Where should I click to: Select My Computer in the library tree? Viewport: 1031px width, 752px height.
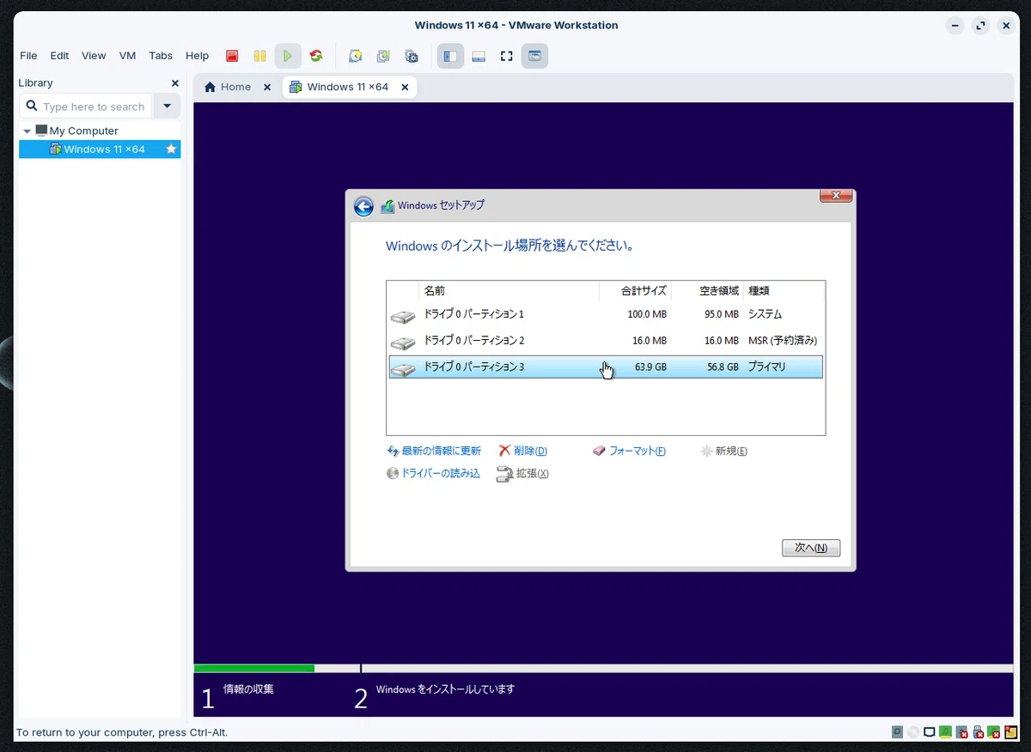coord(83,131)
